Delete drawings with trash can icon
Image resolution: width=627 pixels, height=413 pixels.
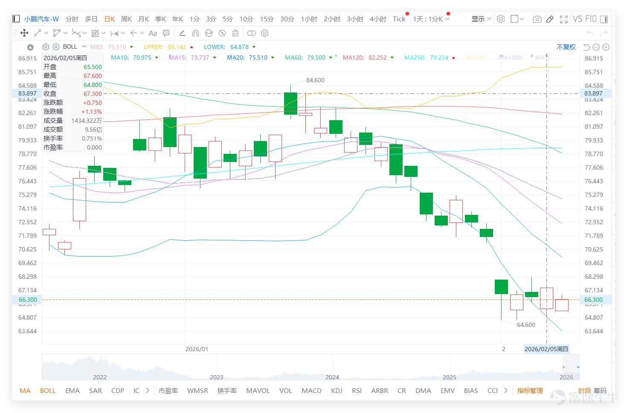pos(235,33)
